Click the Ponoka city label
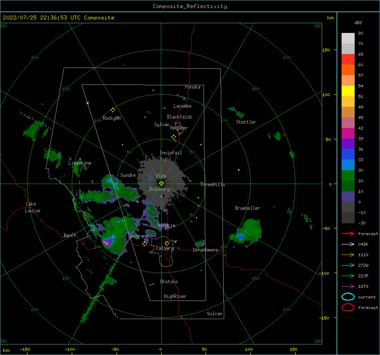380x355 pixels. point(193,87)
